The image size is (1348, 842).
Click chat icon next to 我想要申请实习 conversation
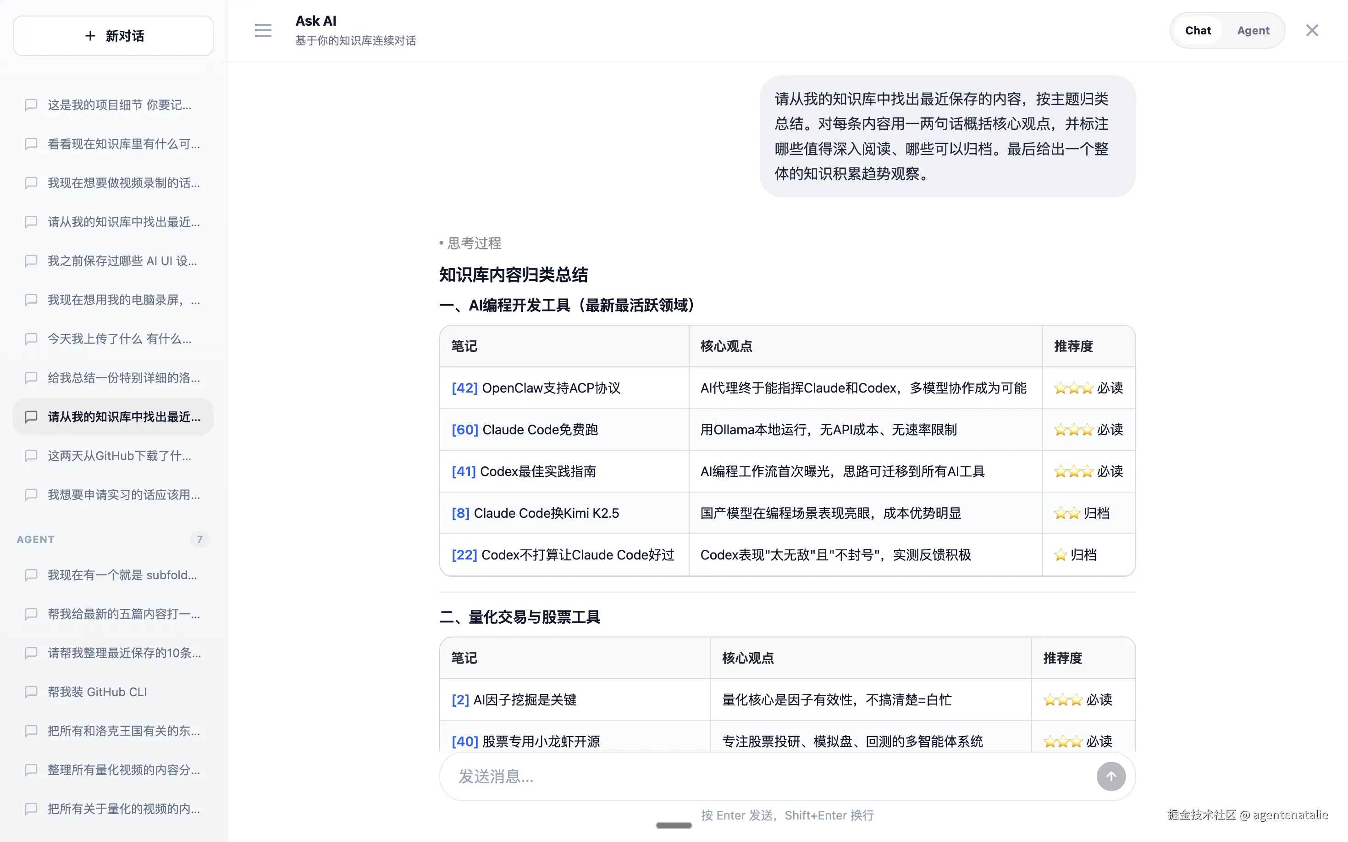coord(31,494)
